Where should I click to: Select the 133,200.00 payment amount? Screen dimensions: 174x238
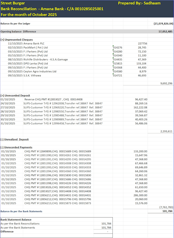[140, 151]
